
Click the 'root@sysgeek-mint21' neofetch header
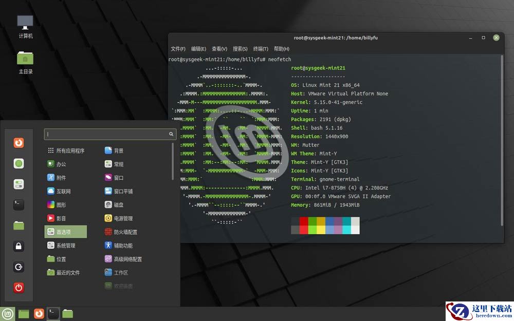[318, 68]
